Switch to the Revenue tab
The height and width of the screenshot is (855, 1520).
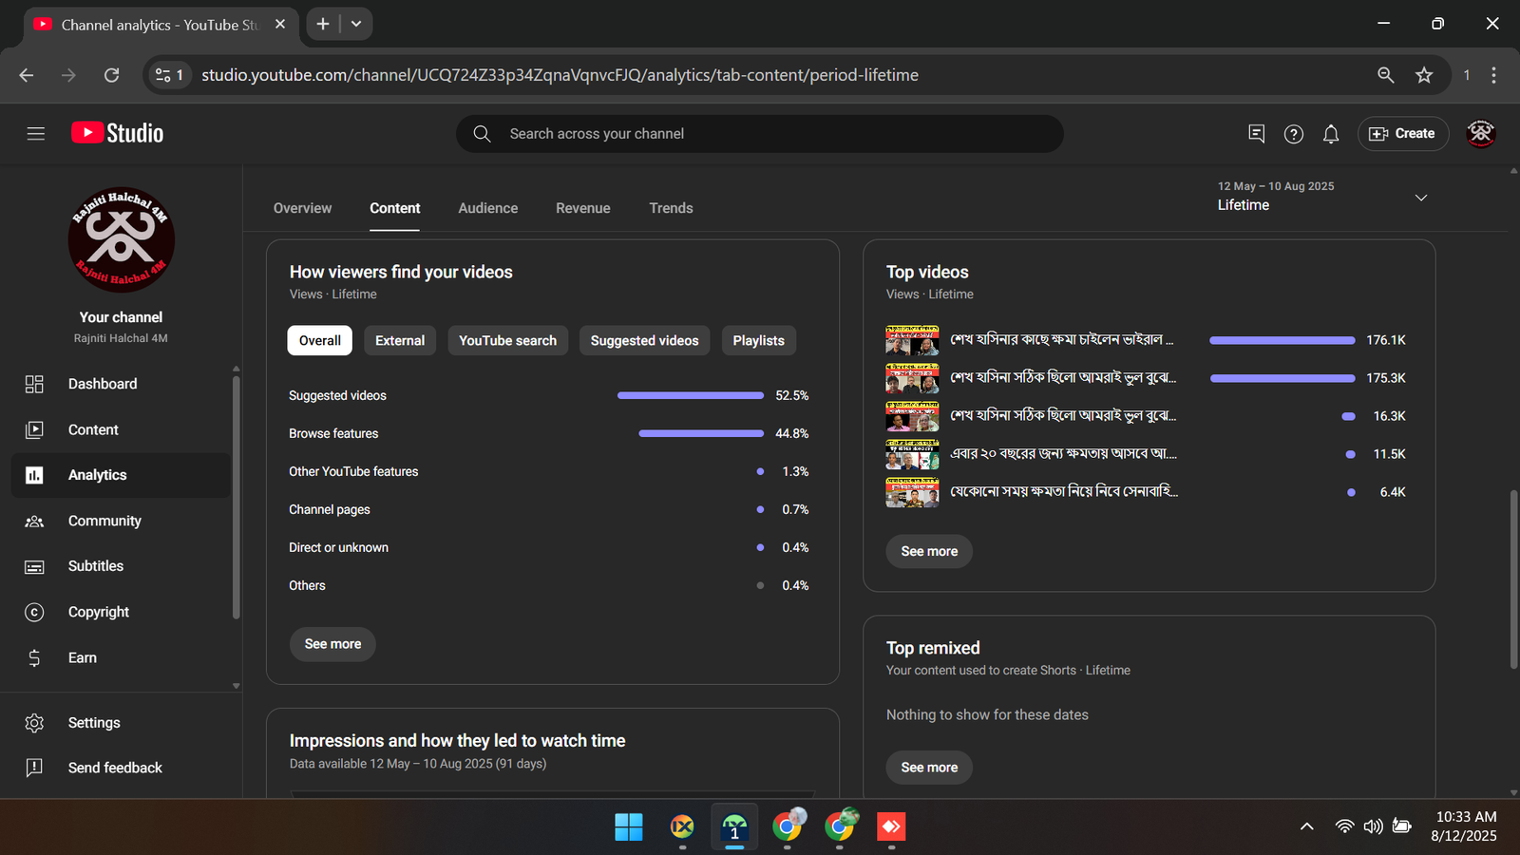pyautogui.click(x=583, y=208)
